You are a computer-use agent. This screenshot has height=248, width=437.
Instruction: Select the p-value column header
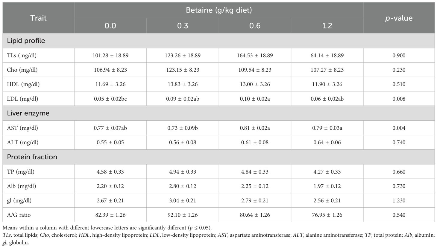pos(399,18)
